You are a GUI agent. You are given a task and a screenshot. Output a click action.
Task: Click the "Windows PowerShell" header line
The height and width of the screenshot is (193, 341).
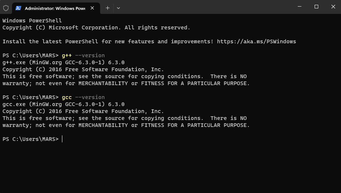point(32,21)
